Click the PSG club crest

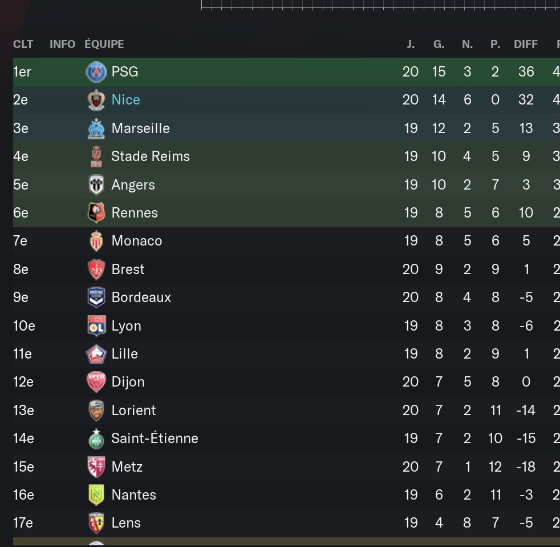[x=96, y=72]
